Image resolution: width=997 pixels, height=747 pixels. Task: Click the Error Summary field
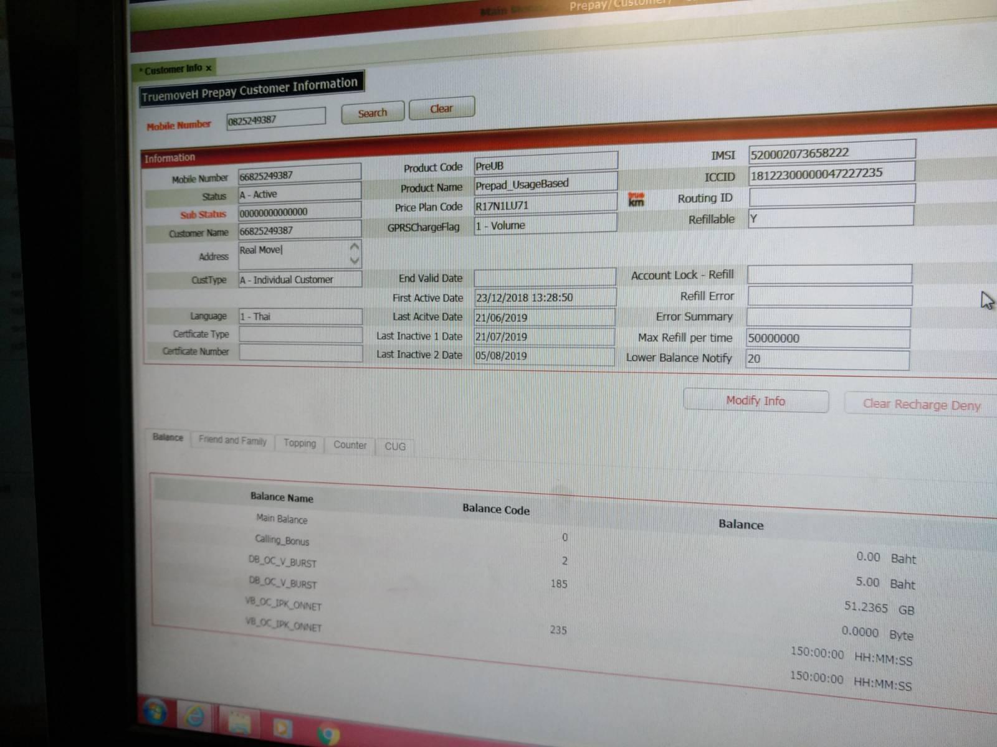point(828,317)
